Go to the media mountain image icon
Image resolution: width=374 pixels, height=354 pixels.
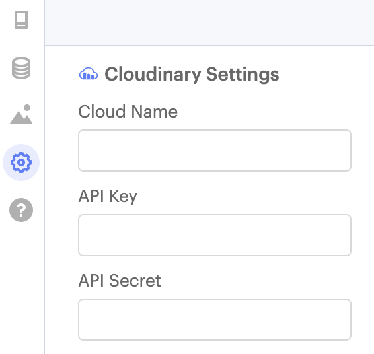(21, 114)
